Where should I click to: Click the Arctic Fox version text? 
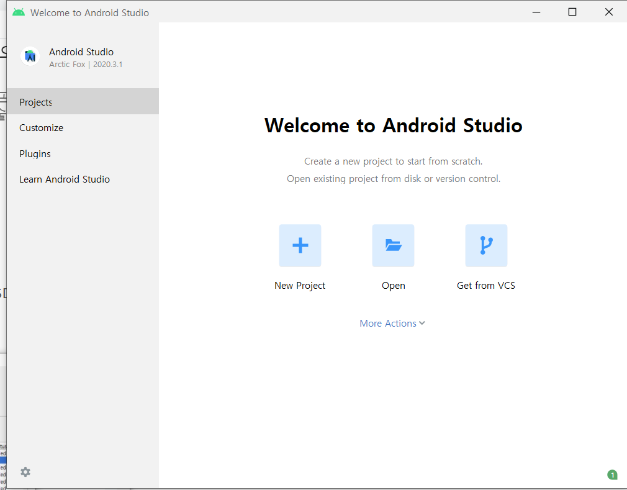coord(86,65)
